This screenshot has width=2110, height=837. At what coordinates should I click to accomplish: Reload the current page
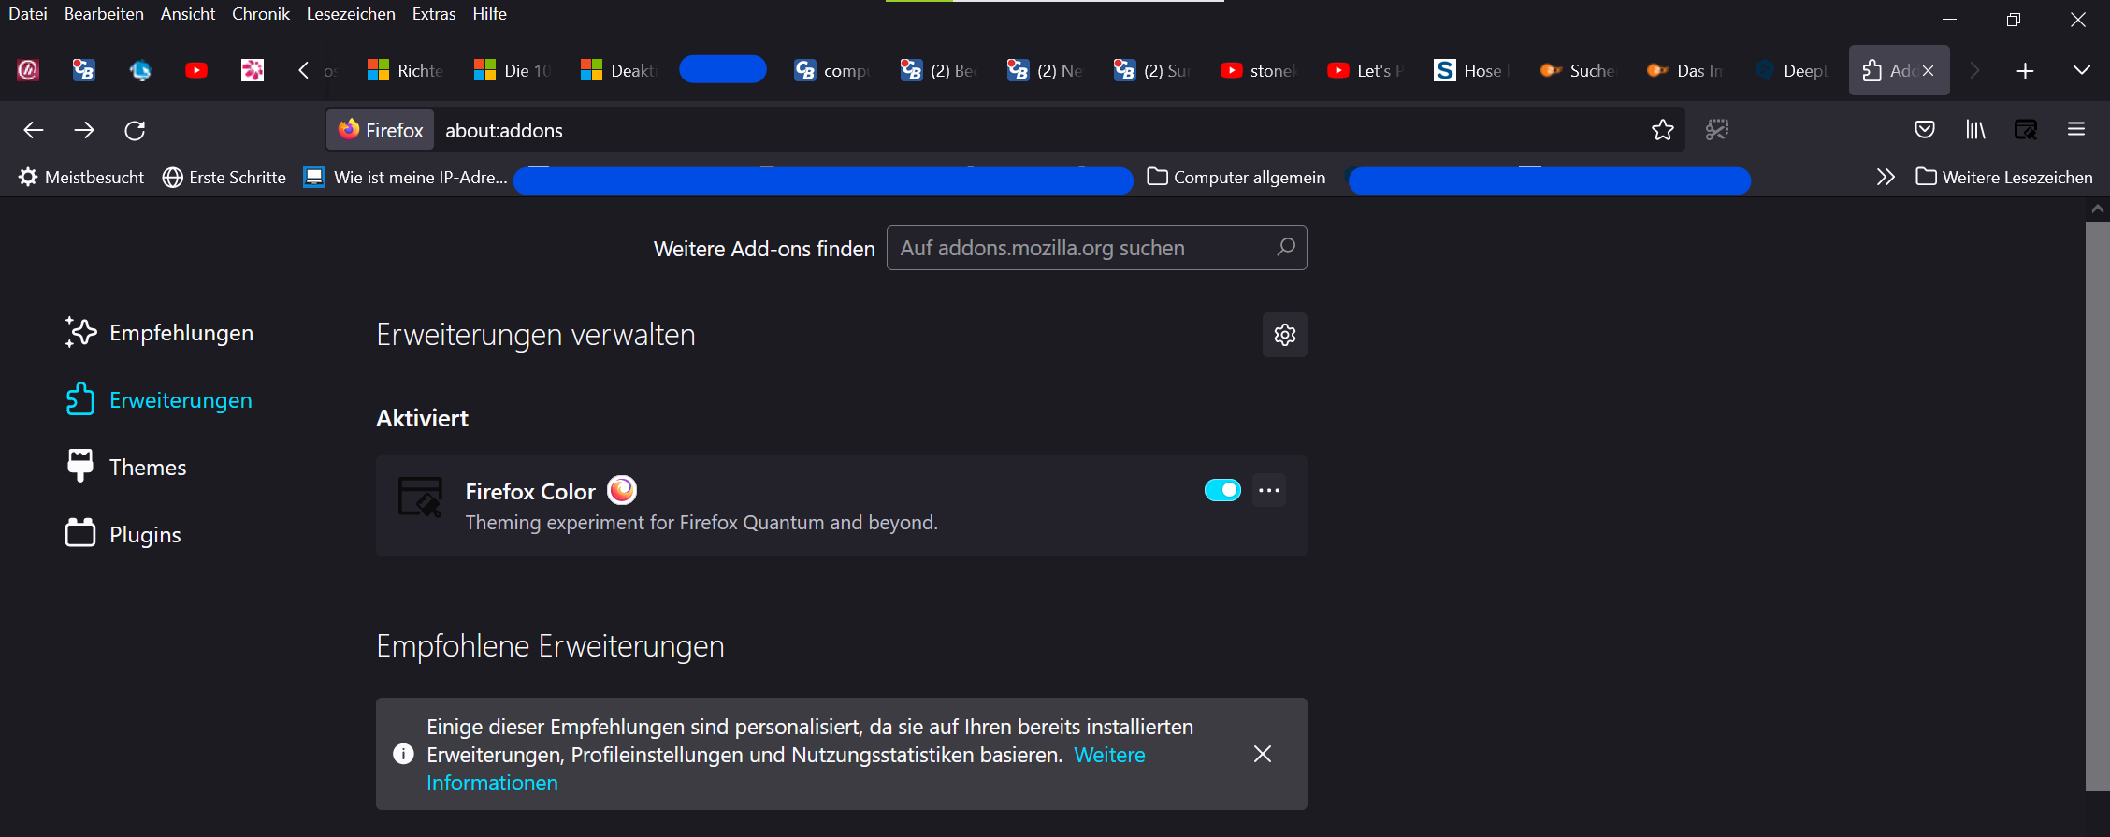point(135,130)
